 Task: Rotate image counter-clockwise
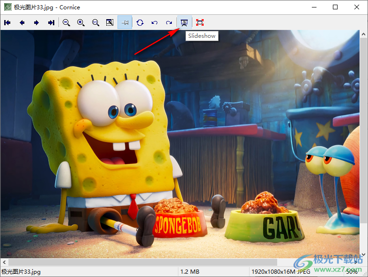pos(155,22)
